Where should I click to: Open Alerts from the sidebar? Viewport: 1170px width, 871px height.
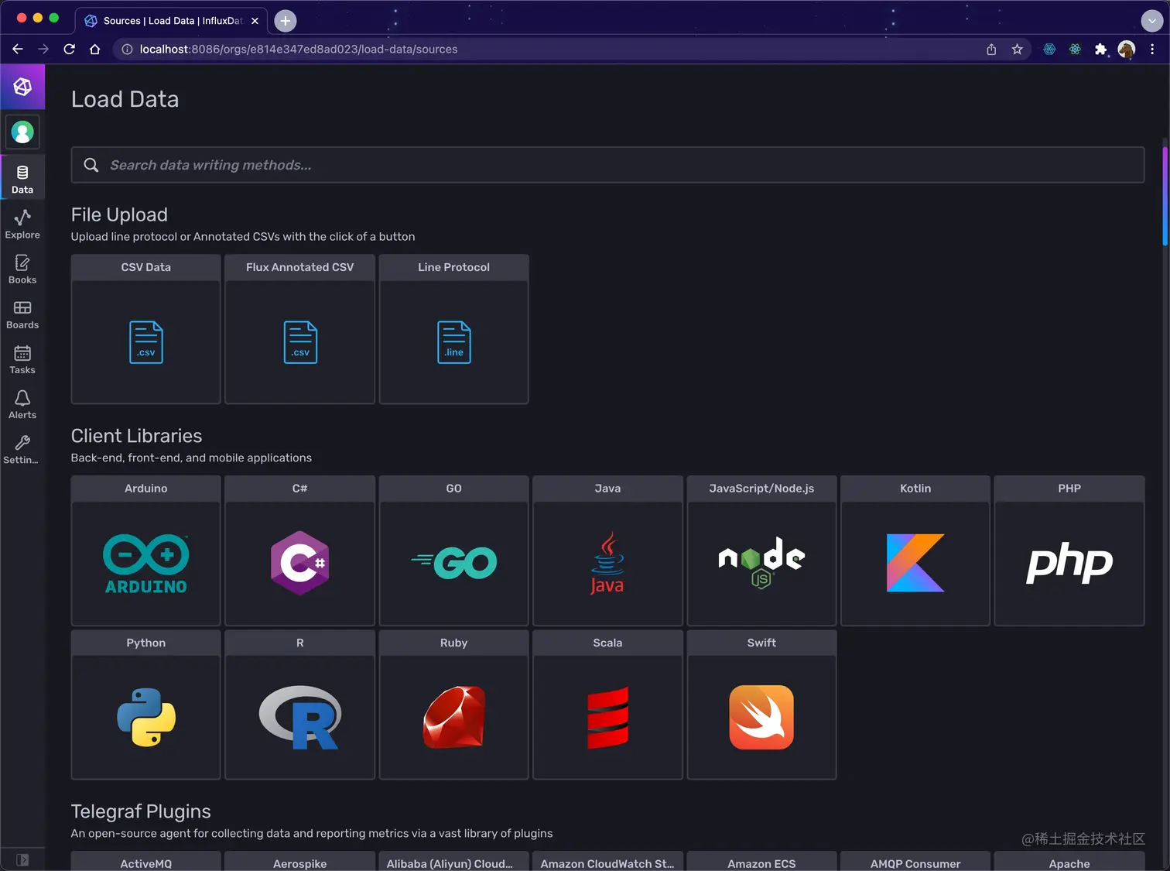tap(22, 403)
